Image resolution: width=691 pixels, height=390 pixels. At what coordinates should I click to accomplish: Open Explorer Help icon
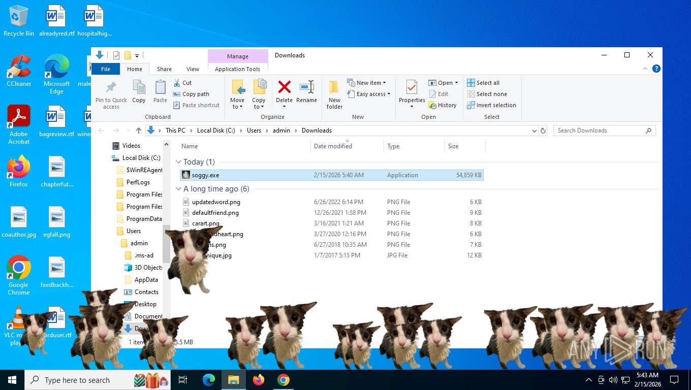[656, 69]
